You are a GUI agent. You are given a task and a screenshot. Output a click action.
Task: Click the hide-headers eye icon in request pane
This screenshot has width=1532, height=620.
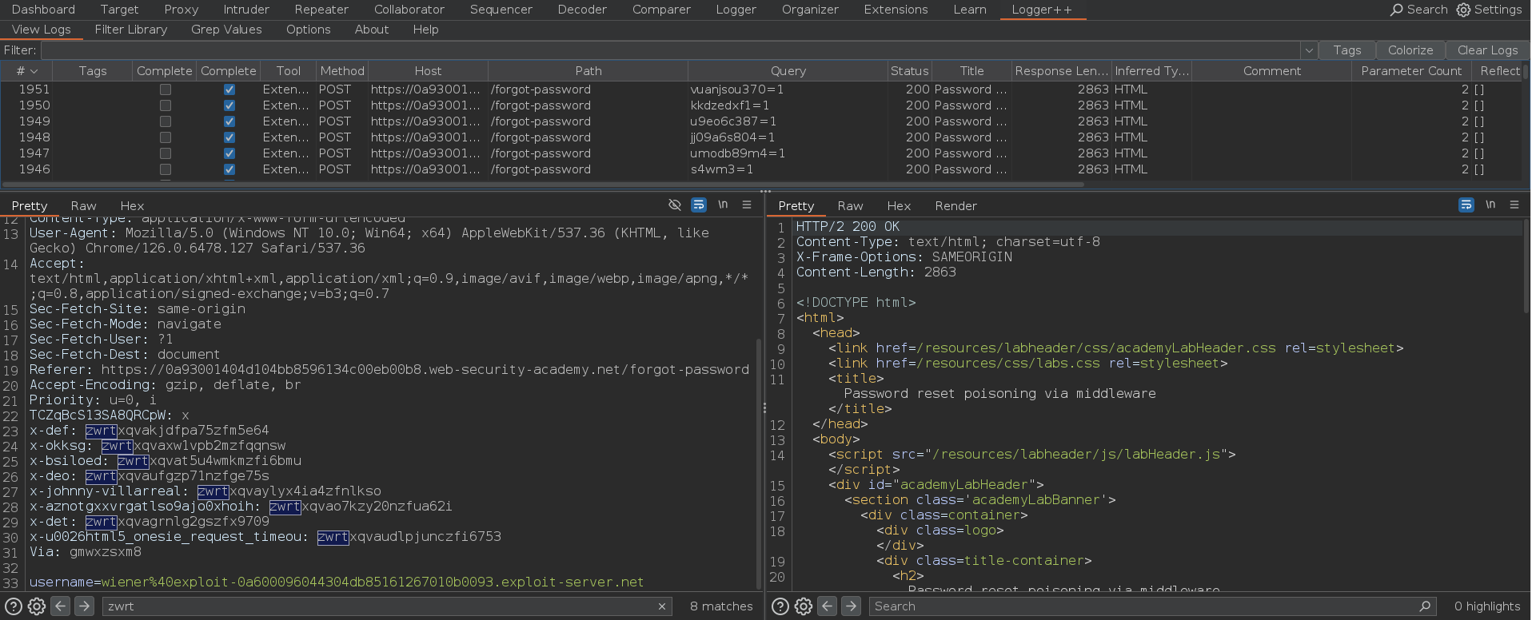coord(675,205)
